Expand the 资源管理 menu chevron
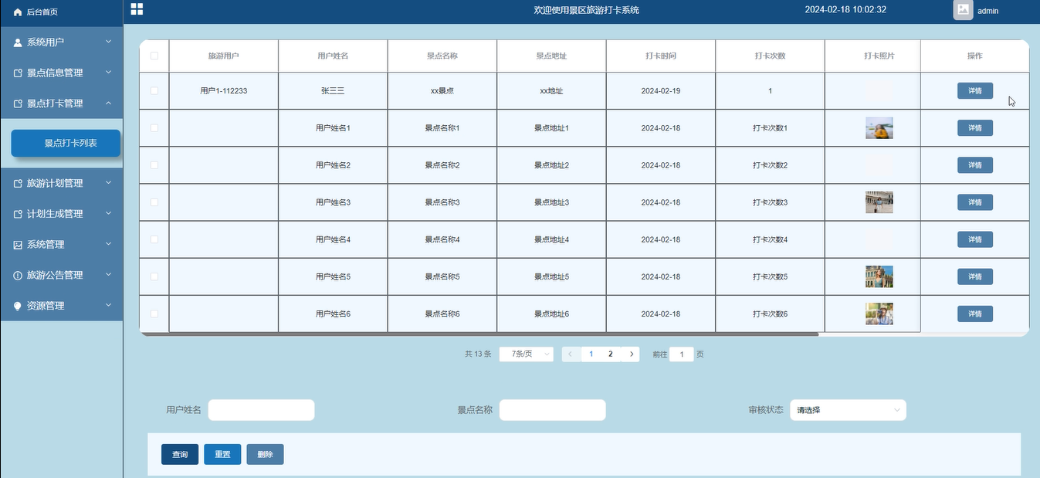This screenshot has width=1040, height=478. click(x=108, y=305)
